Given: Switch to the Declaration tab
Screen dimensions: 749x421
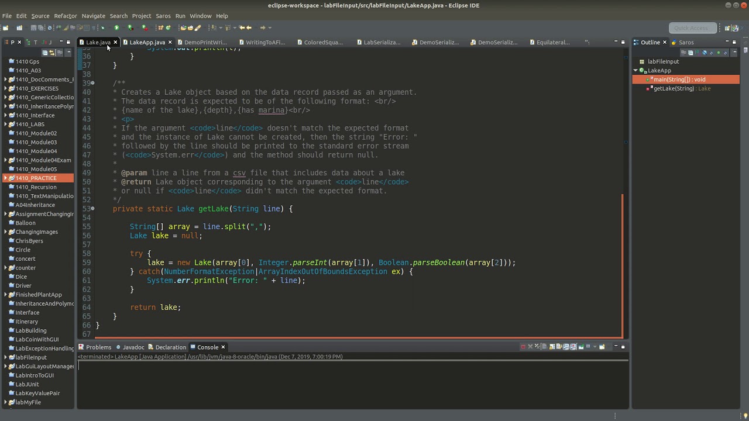Looking at the screenshot, I should tap(170, 347).
